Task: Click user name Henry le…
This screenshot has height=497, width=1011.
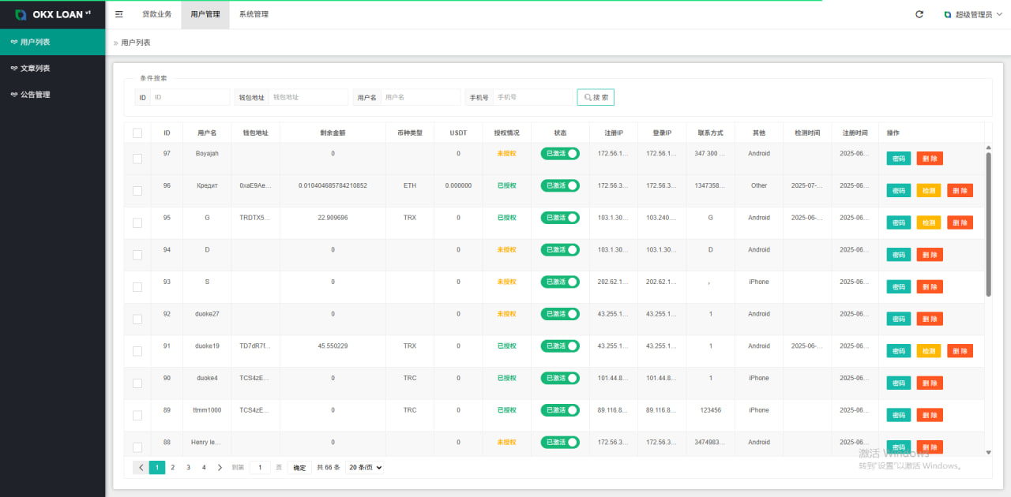Action: [207, 443]
